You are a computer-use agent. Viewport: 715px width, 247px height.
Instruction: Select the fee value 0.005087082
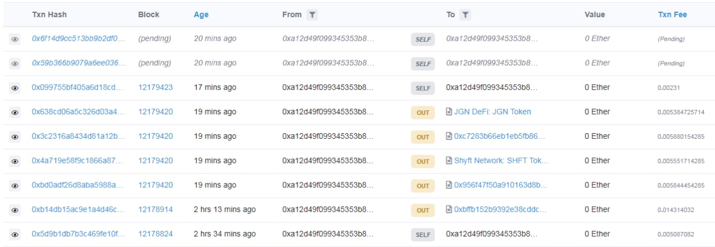676,235
